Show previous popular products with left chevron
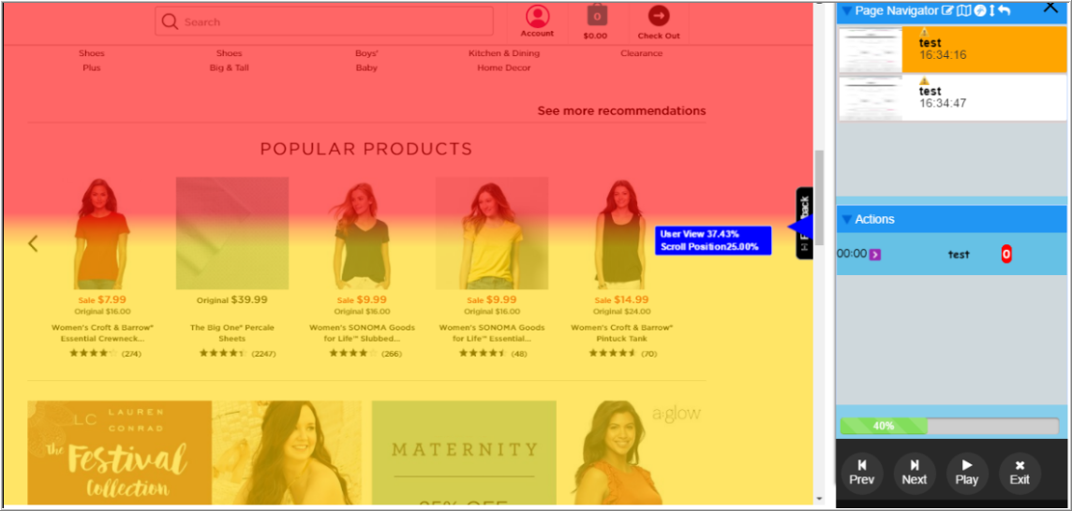The width and height of the screenshot is (1072, 511). coord(33,243)
